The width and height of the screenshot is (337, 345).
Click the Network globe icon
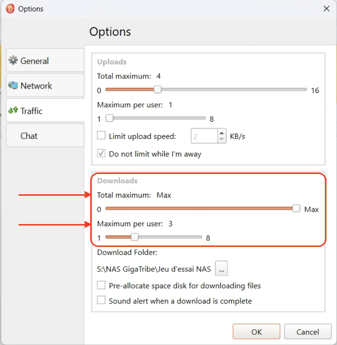13,85
